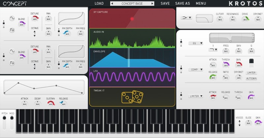264x138 pixels.
Task: Open the LIMITER effect type dropdown
Action: coord(196,96)
